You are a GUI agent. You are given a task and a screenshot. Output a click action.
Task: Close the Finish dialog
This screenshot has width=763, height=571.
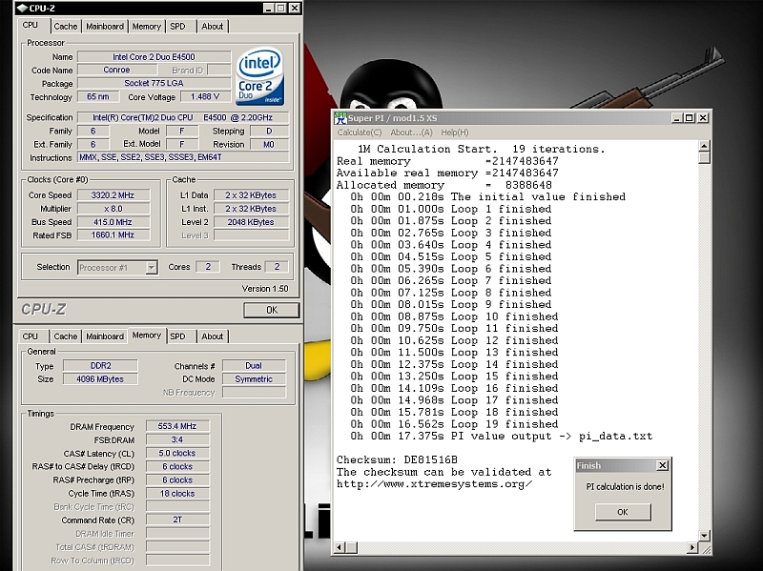point(662,465)
